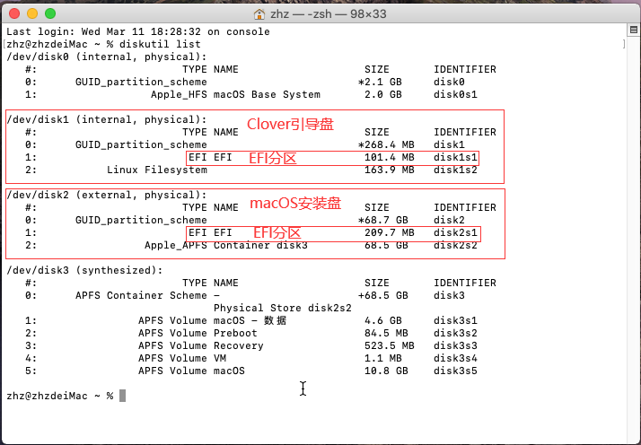Click the 'APFS Volume Preboot' row
The height and width of the screenshot is (445, 641).
(x=198, y=333)
